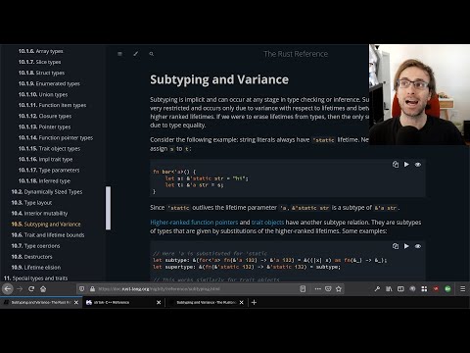This screenshot has width=470, height=353.
Task: Open the green extension icon in the toolbar
Action: click(x=447, y=289)
